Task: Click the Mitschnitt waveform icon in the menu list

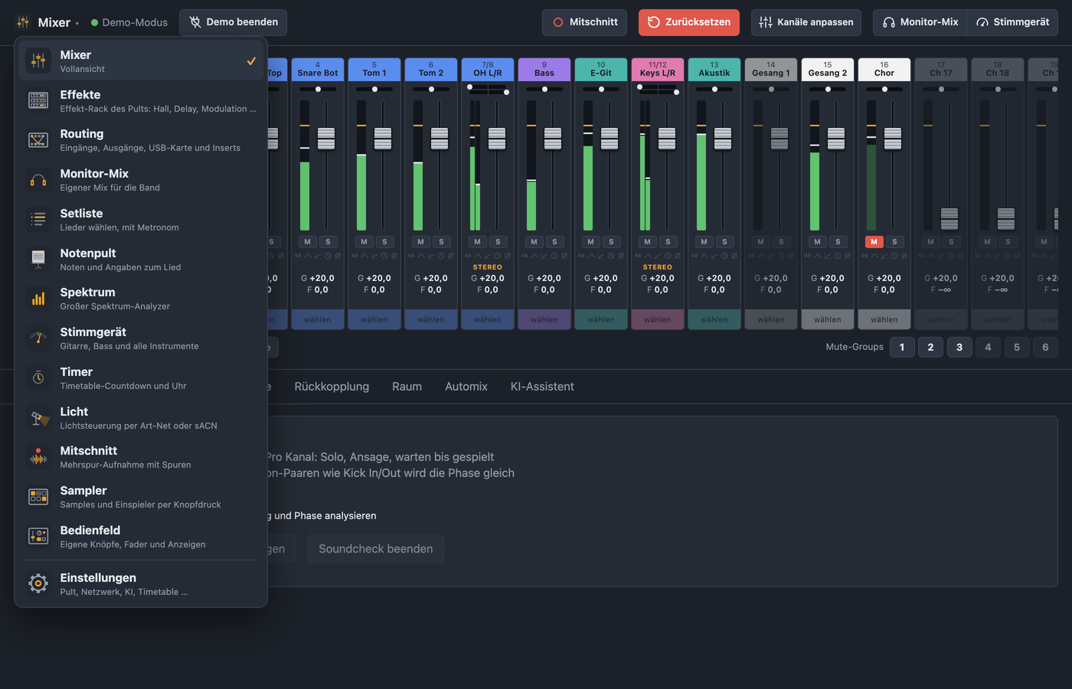Action: [38, 457]
